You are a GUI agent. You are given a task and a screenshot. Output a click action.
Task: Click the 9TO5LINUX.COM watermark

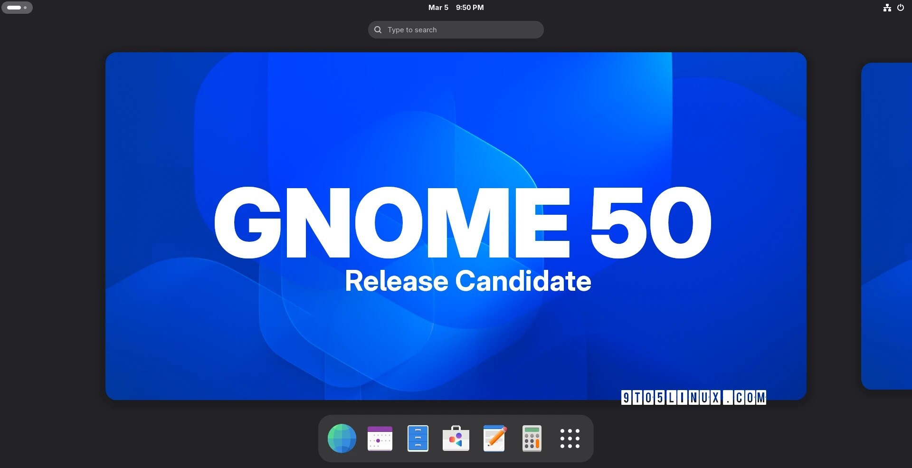click(x=693, y=398)
